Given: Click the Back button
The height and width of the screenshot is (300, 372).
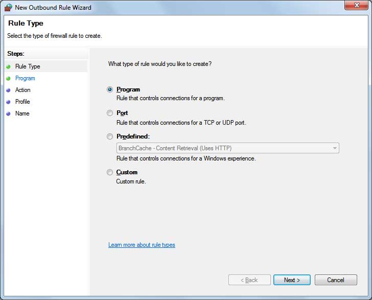Looking at the screenshot, I should [x=249, y=280].
